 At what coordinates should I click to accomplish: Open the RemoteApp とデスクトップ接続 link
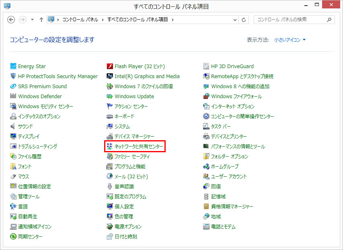click(242, 76)
